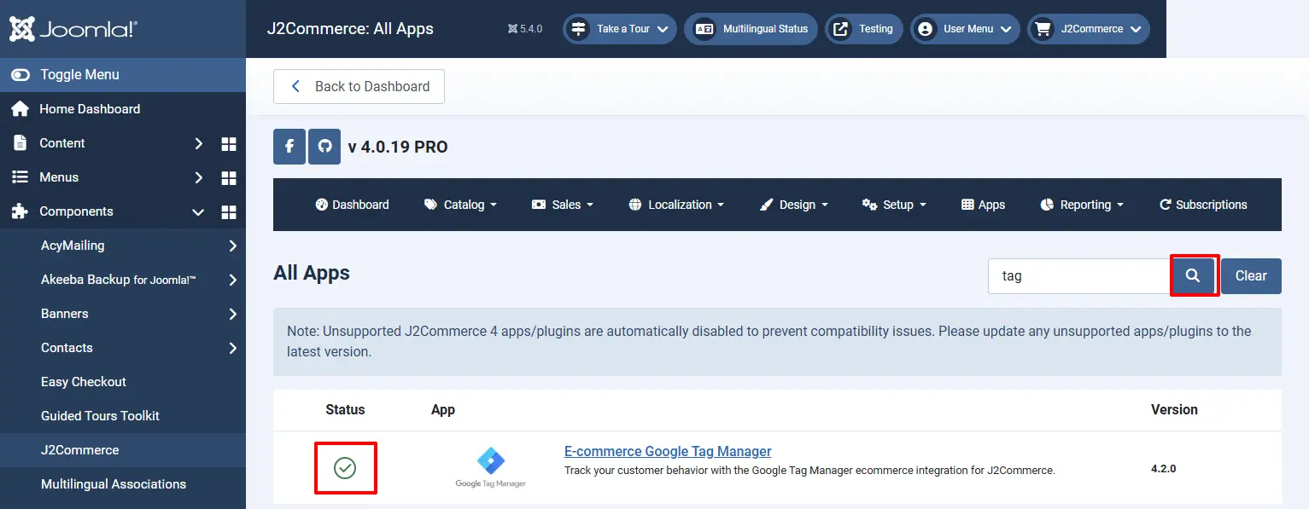Open the User Menu dropdown

pyautogui.click(x=965, y=29)
